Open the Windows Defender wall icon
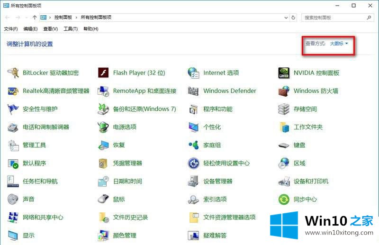This screenshot has height=245, width=379. pyautogui.click(x=193, y=91)
